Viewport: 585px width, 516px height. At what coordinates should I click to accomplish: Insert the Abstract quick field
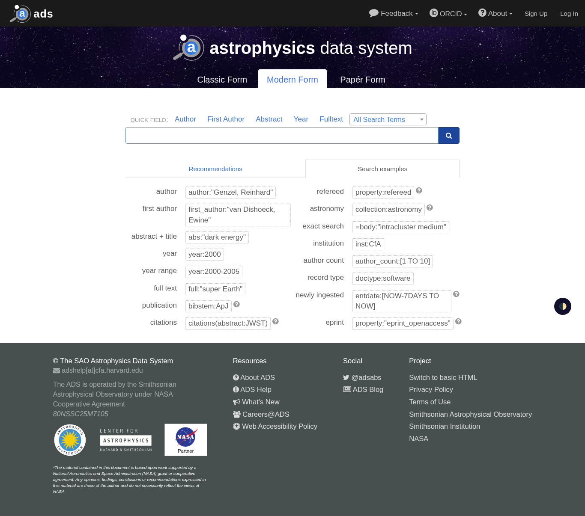[x=269, y=119]
